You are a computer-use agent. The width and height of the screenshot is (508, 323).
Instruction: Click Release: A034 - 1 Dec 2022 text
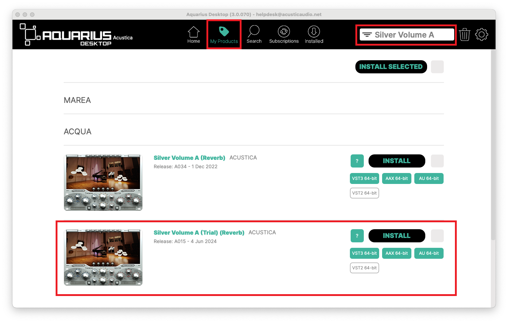[x=186, y=166]
